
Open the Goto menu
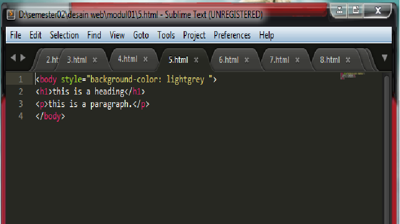141,35
